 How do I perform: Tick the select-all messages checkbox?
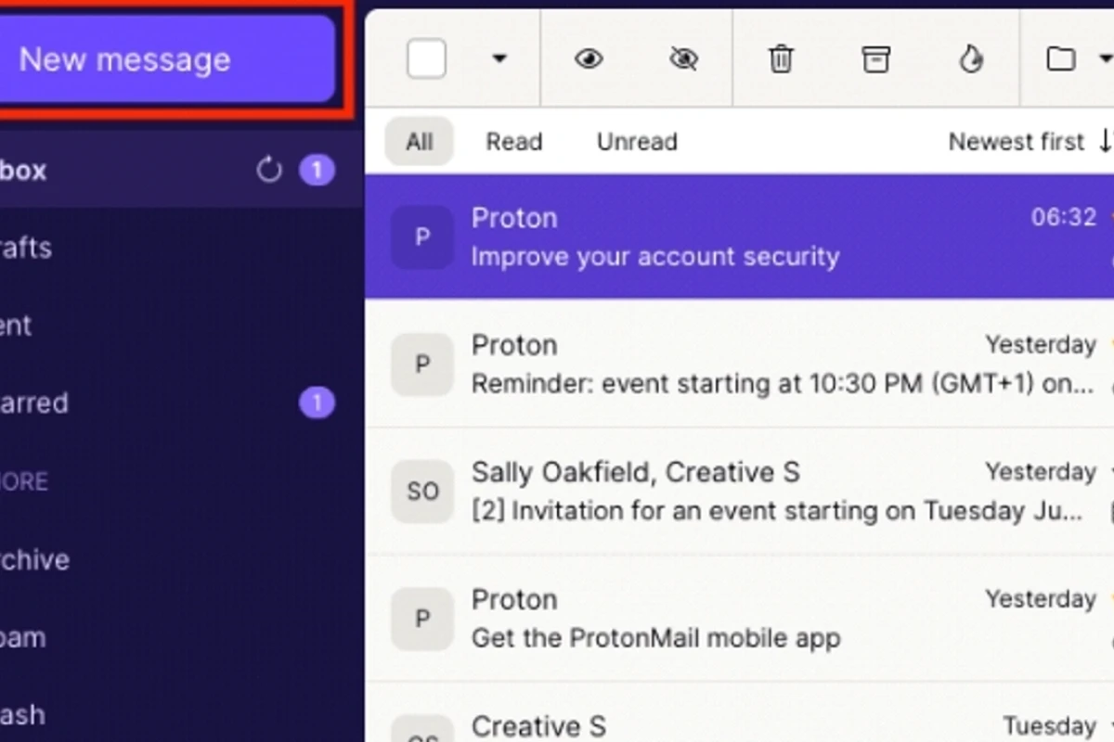(426, 59)
